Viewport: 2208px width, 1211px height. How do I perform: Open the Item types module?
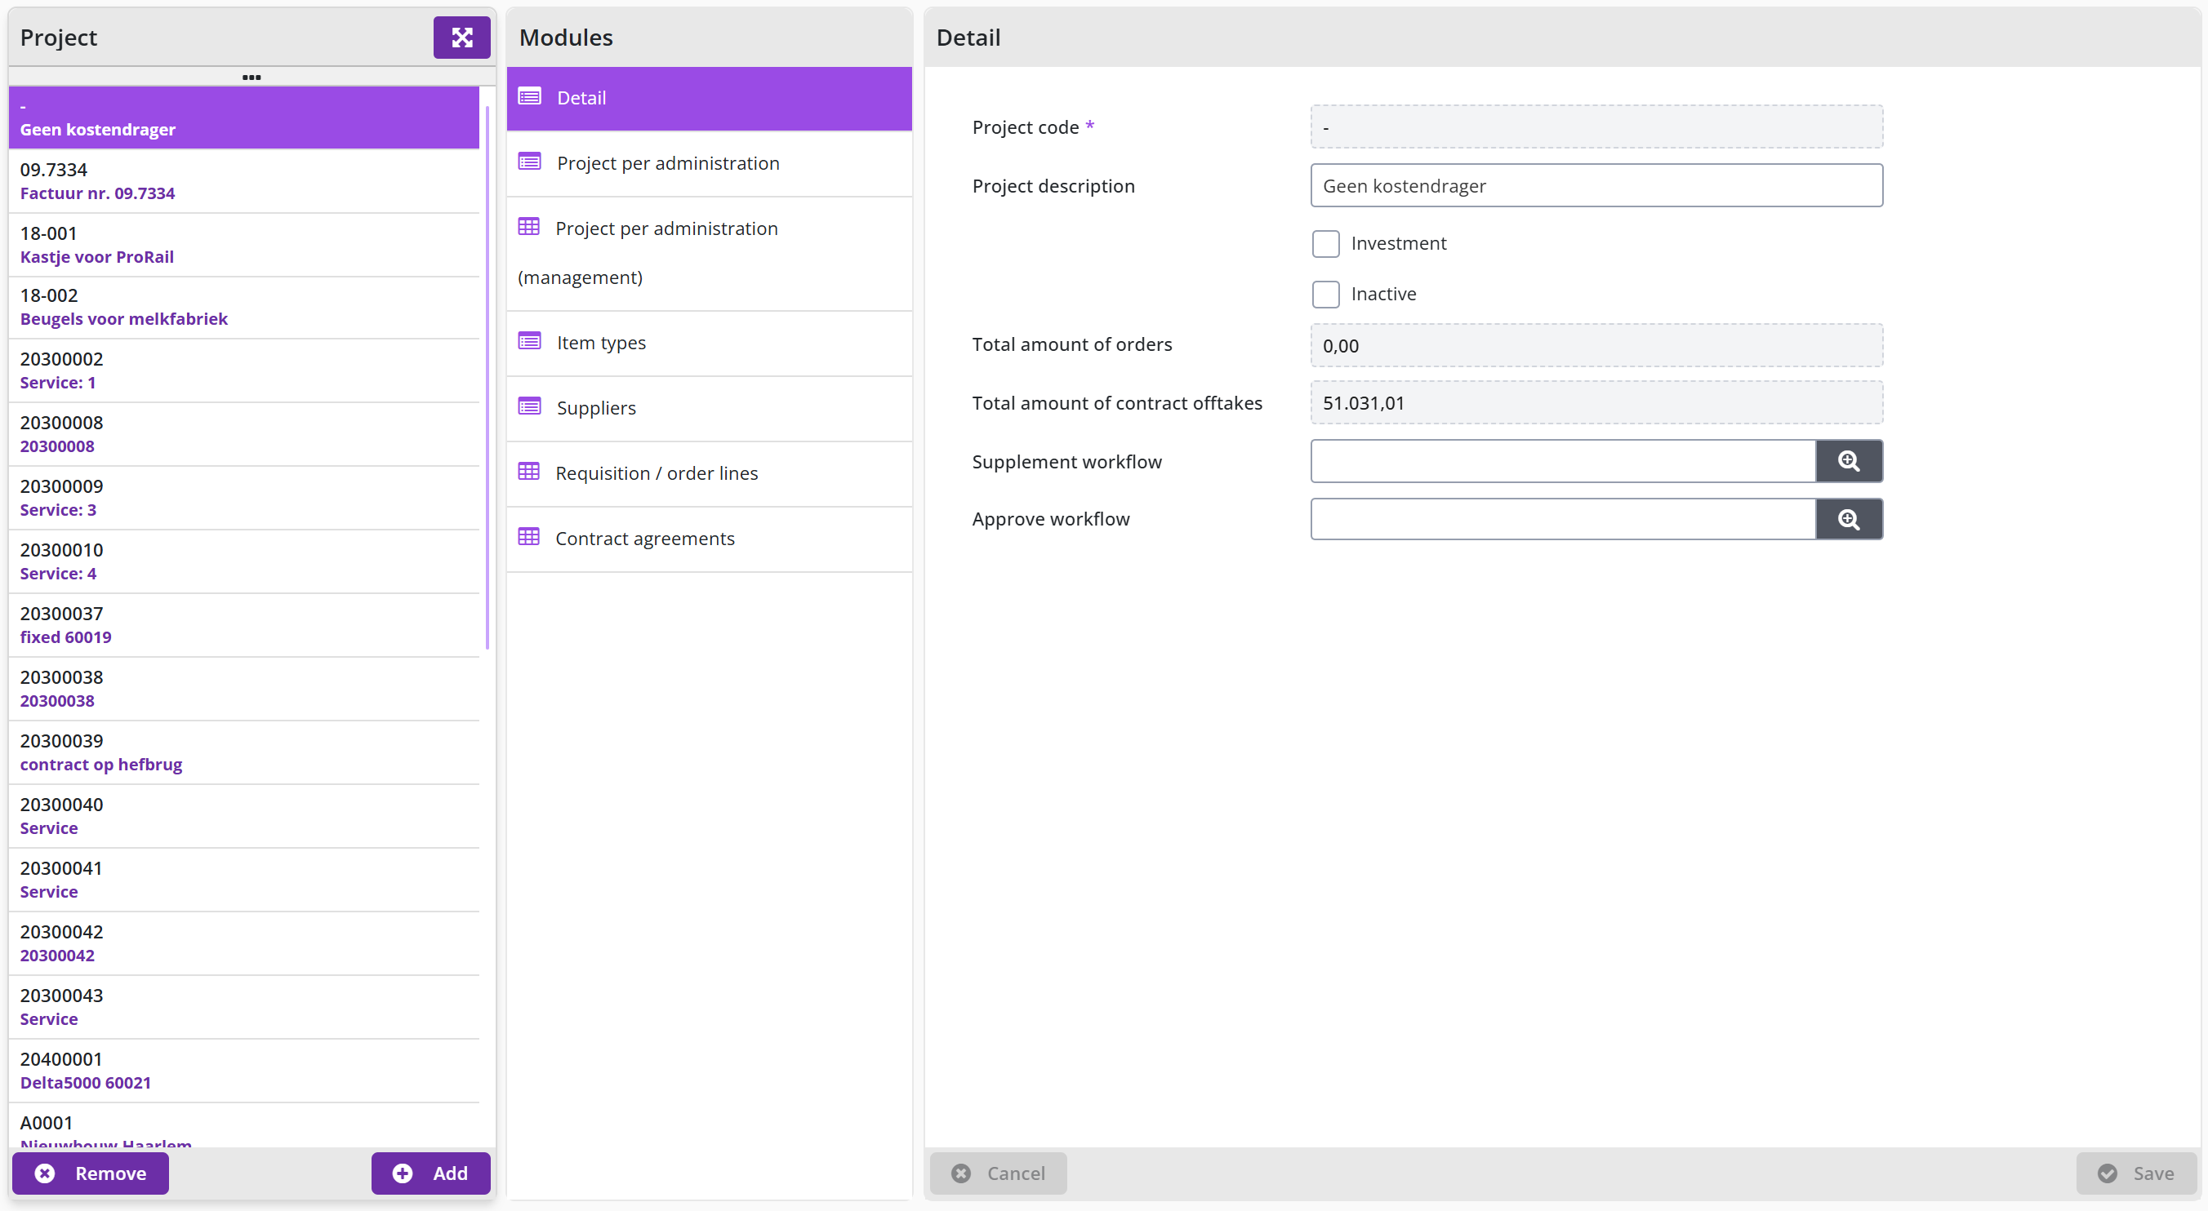pos(709,344)
